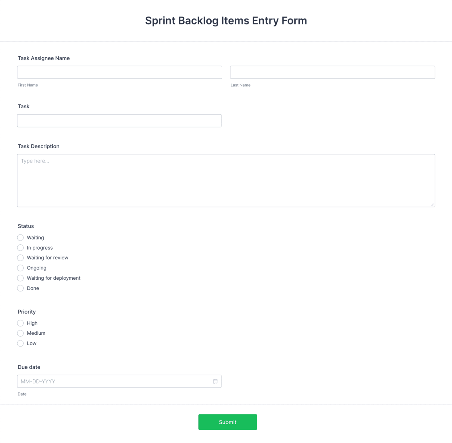Click inside the Task input field
The width and height of the screenshot is (452, 443).
[119, 120]
